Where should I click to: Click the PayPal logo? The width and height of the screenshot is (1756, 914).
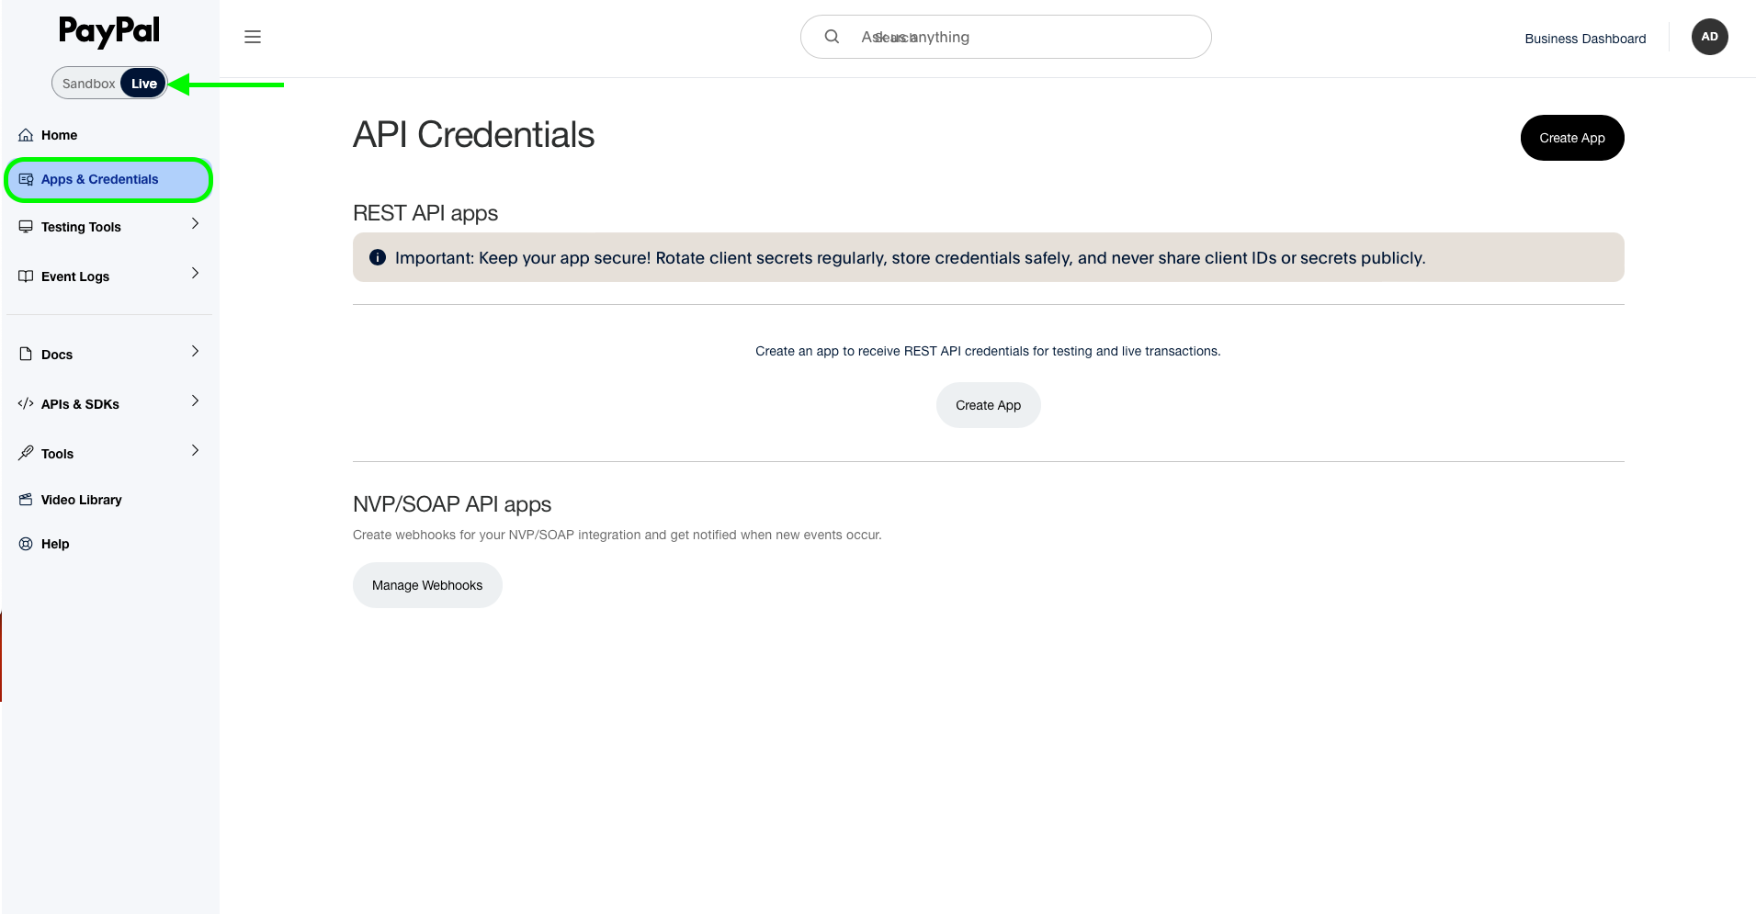click(x=109, y=32)
